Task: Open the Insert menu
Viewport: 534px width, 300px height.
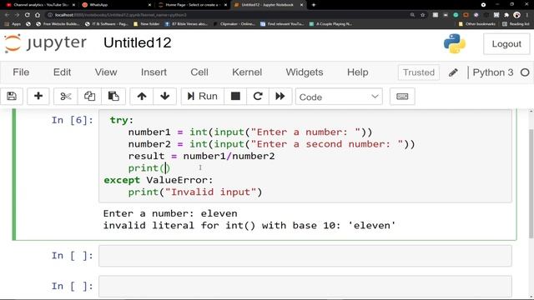Action: coord(154,72)
